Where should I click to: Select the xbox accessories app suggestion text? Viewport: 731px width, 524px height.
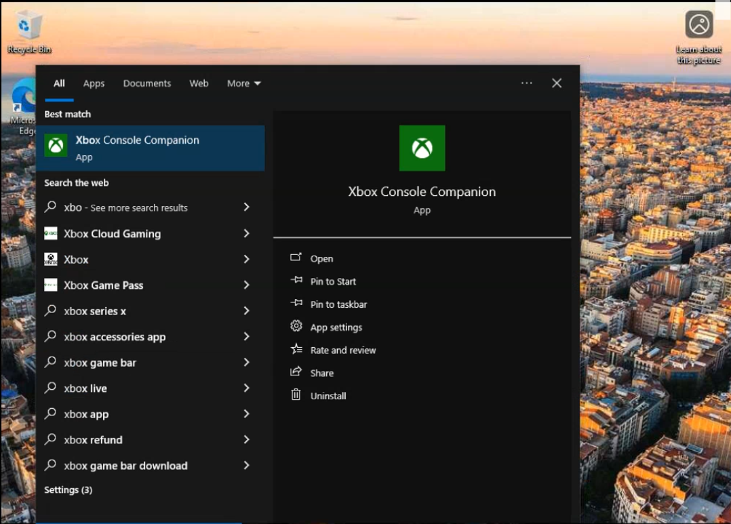pos(115,337)
